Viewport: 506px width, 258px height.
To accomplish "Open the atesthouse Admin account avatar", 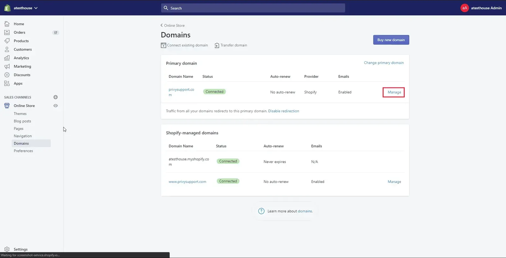I will (x=464, y=8).
